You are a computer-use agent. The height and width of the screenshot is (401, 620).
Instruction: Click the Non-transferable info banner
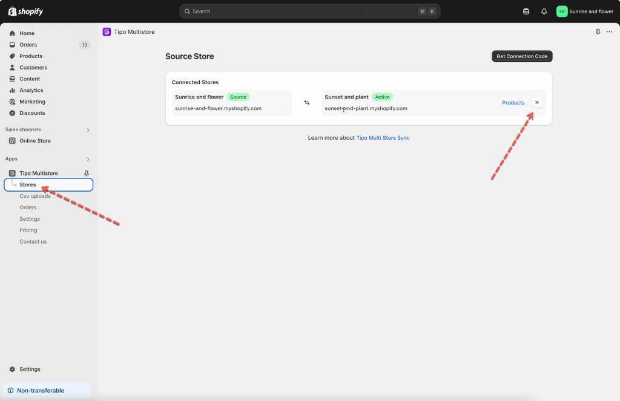pyautogui.click(x=47, y=391)
